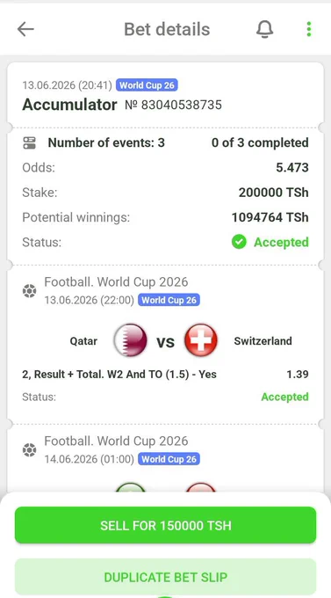Image resolution: width=331 pixels, height=598 pixels.
Task: Tap World Cup 26 tag on 14.06 match
Action: tap(169, 459)
